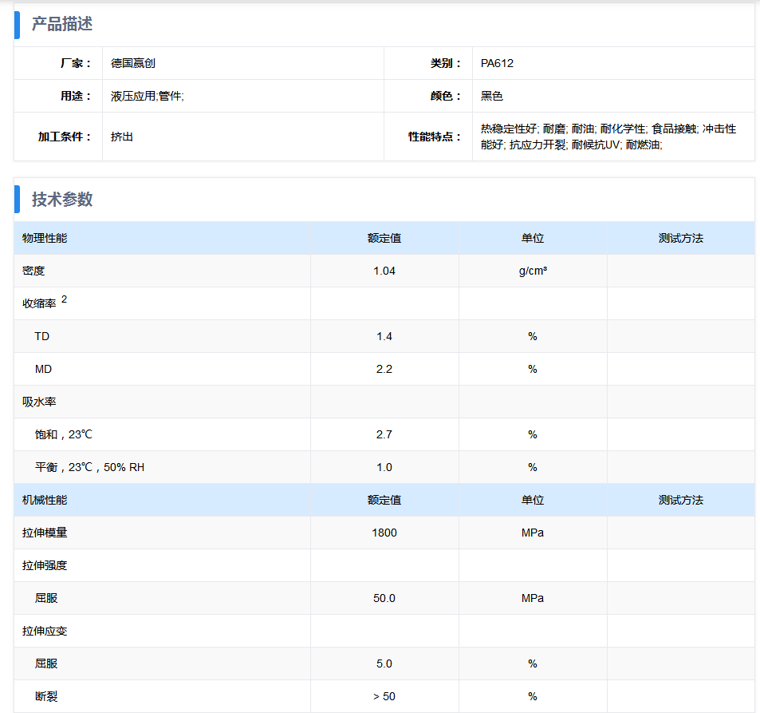
Task: Click the TD shrinkage value 1.4
Action: click(384, 336)
